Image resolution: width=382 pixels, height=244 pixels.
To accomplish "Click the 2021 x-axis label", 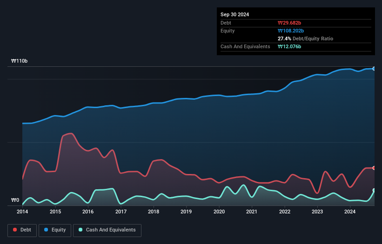I will (x=252, y=212).
